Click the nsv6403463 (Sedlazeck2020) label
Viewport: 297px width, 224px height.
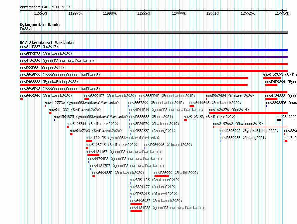pos(210,117)
